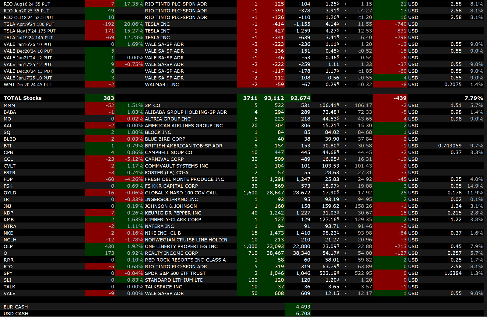Click the tick dot in the WMT put row
The image size is (487, 317).
click(345, 85)
